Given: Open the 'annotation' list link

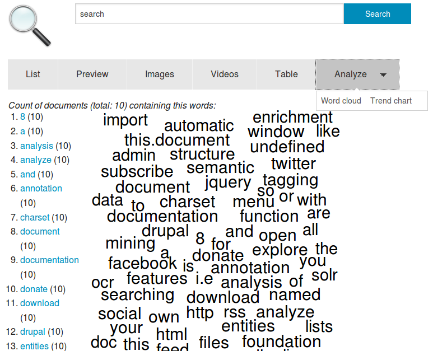Looking at the screenshot, I should tap(41, 188).
